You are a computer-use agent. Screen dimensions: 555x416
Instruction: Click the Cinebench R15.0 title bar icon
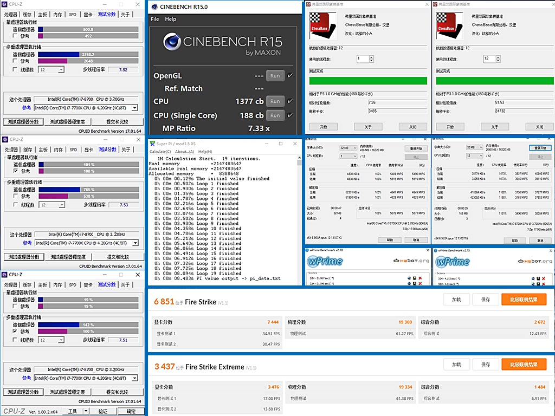154,6
